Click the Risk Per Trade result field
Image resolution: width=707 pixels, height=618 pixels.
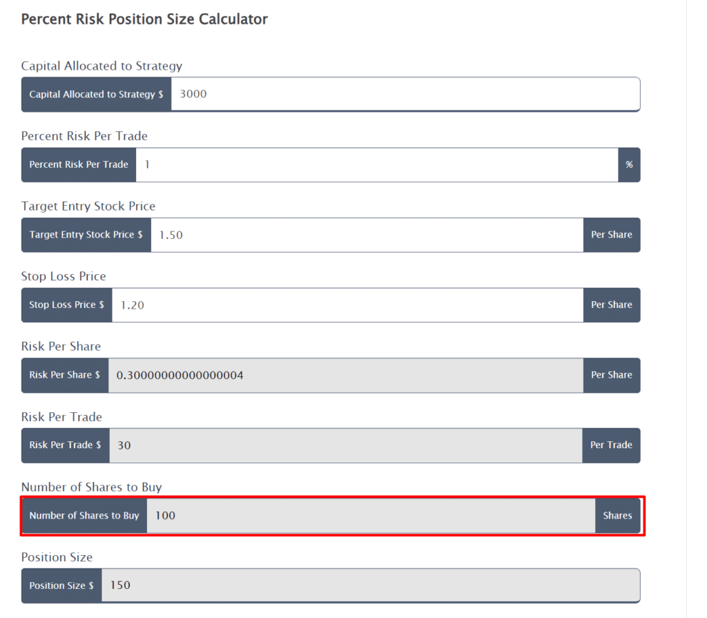[x=345, y=445]
